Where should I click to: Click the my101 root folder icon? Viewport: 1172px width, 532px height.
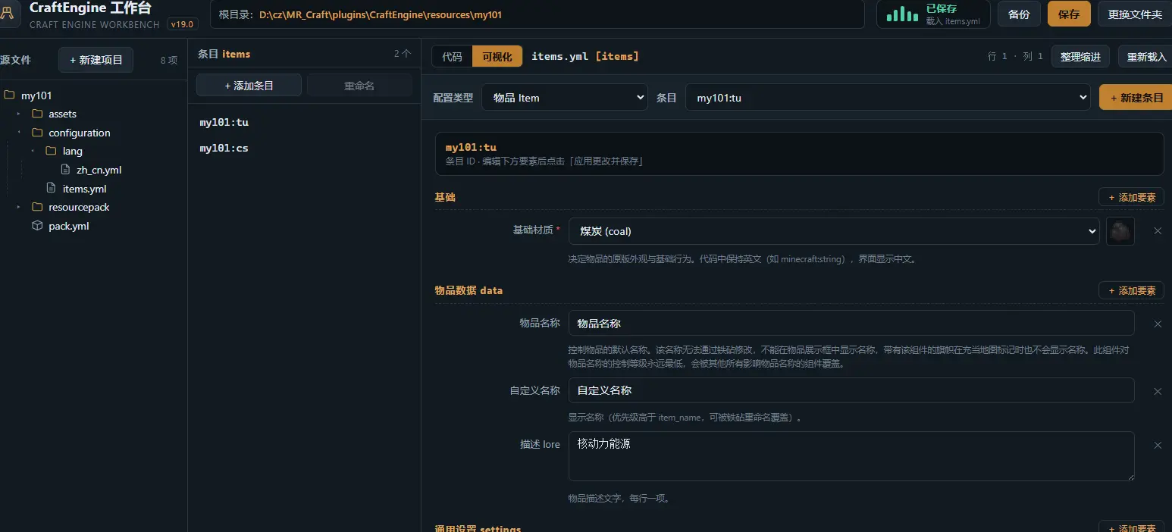pos(9,95)
